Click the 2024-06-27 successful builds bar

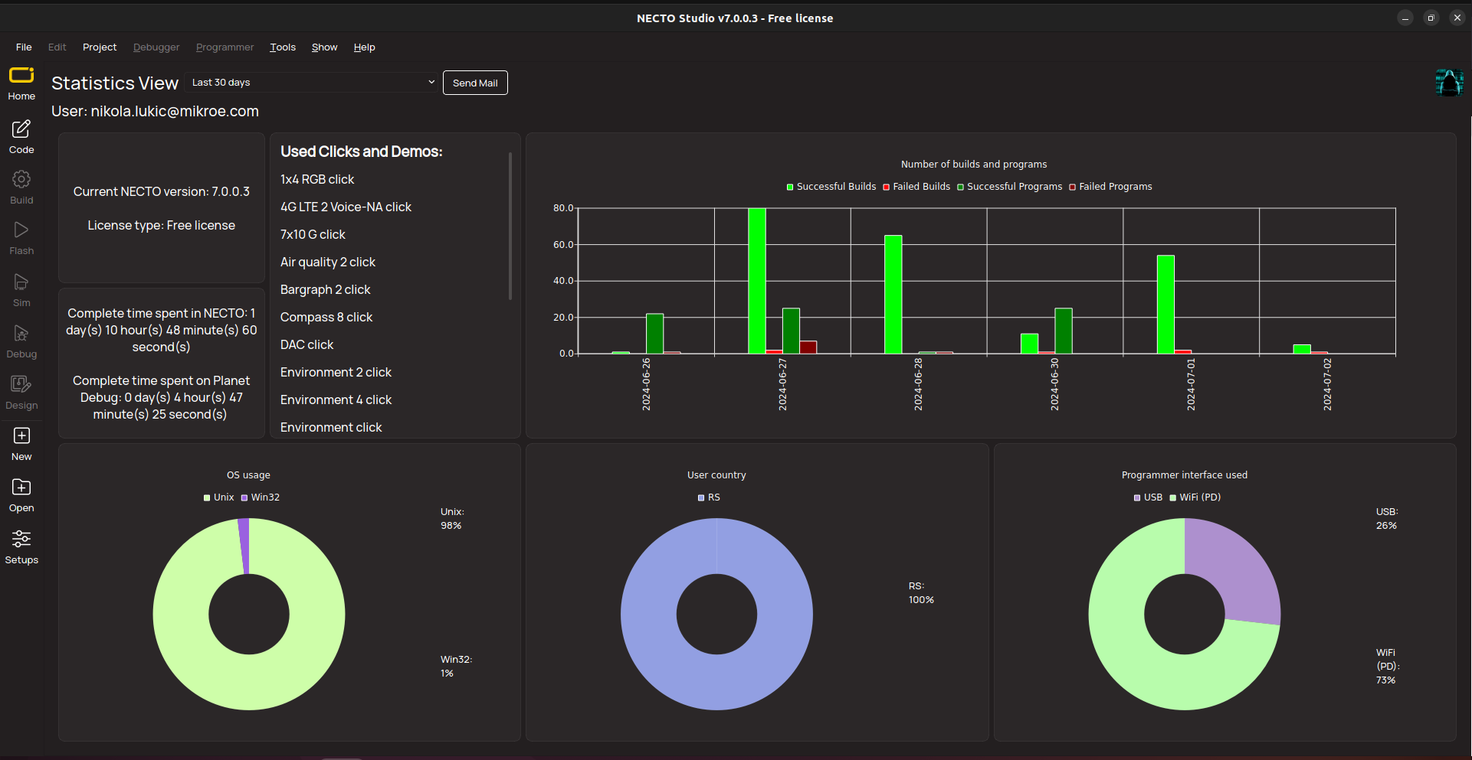pos(757,281)
